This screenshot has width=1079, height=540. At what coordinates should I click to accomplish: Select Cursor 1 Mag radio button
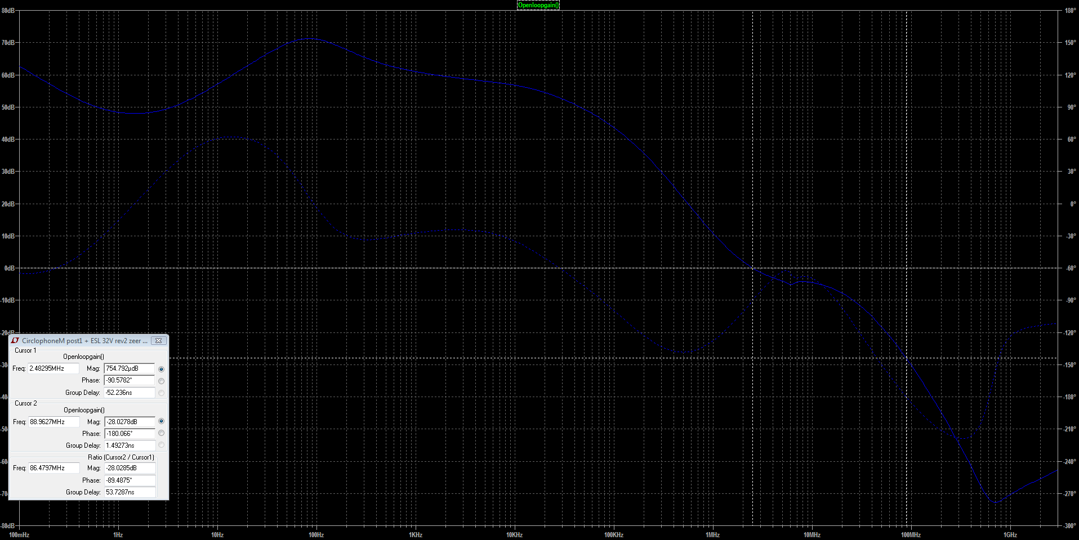click(162, 369)
